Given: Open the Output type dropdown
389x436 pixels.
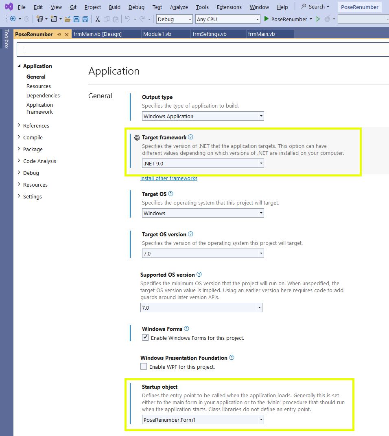Looking at the screenshot, I should [x=203, y=116].
